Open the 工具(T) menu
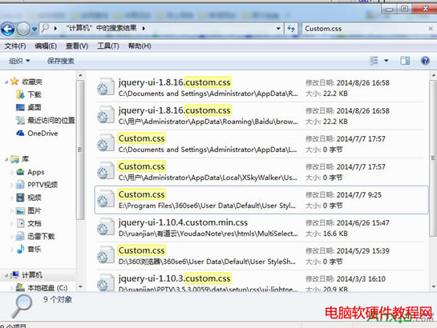This screenshot has height=328, width=437. (108, 46)
